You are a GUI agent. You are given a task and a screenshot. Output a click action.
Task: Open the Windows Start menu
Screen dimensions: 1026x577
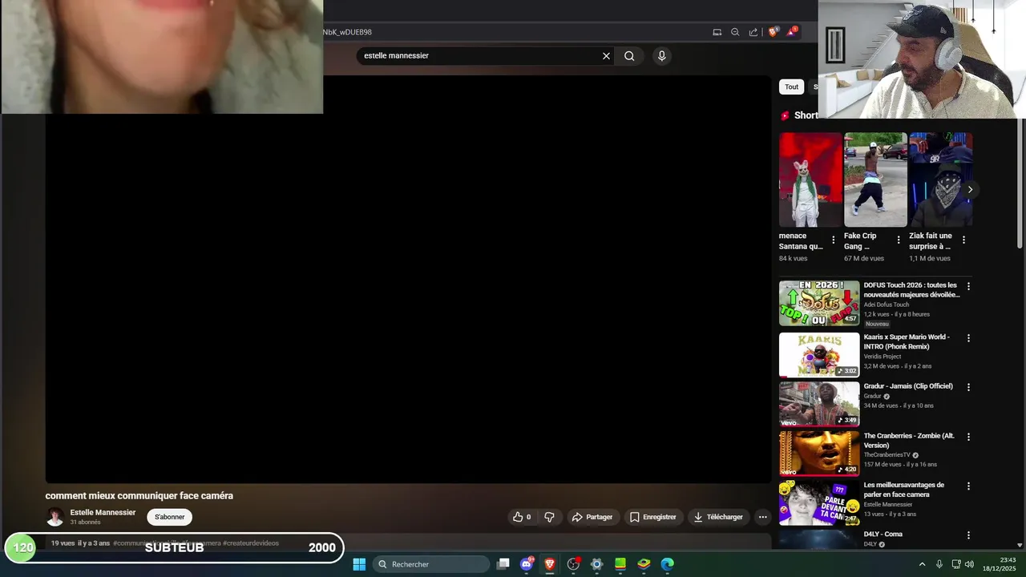pyautogui.click(x=359, y=564)
